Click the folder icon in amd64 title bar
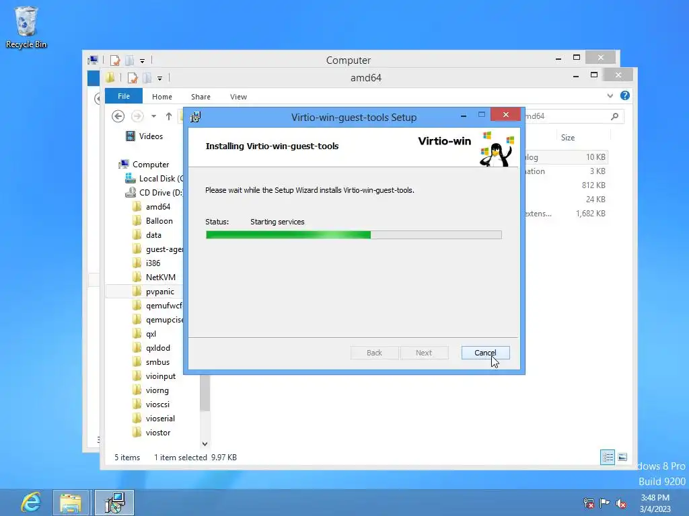689x516 pixels. 110,78
